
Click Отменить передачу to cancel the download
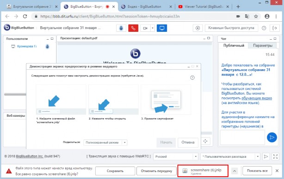click(156, 171)
